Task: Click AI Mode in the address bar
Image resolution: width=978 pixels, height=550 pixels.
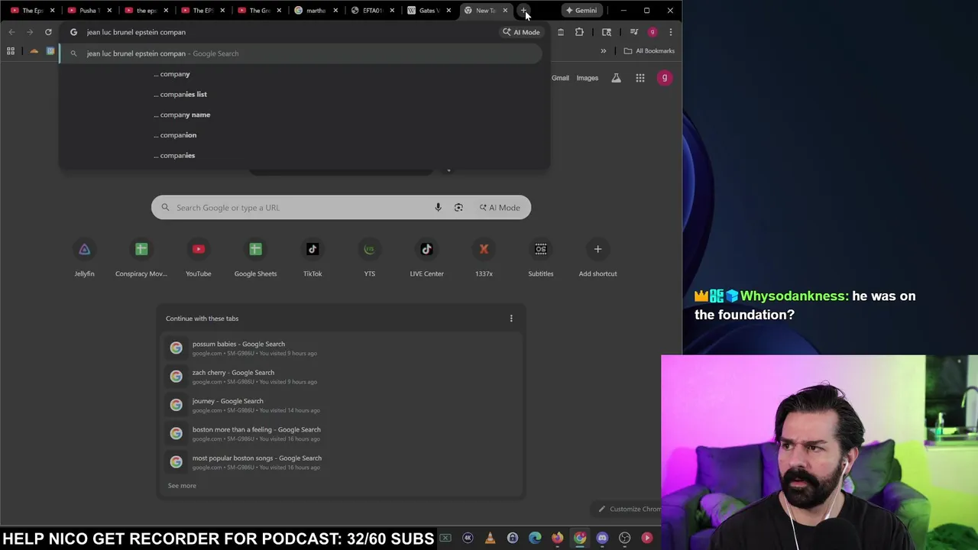Action: click(521, 32)
